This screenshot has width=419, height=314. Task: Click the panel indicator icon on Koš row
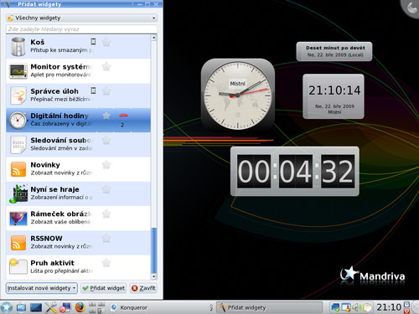point(93,42)
